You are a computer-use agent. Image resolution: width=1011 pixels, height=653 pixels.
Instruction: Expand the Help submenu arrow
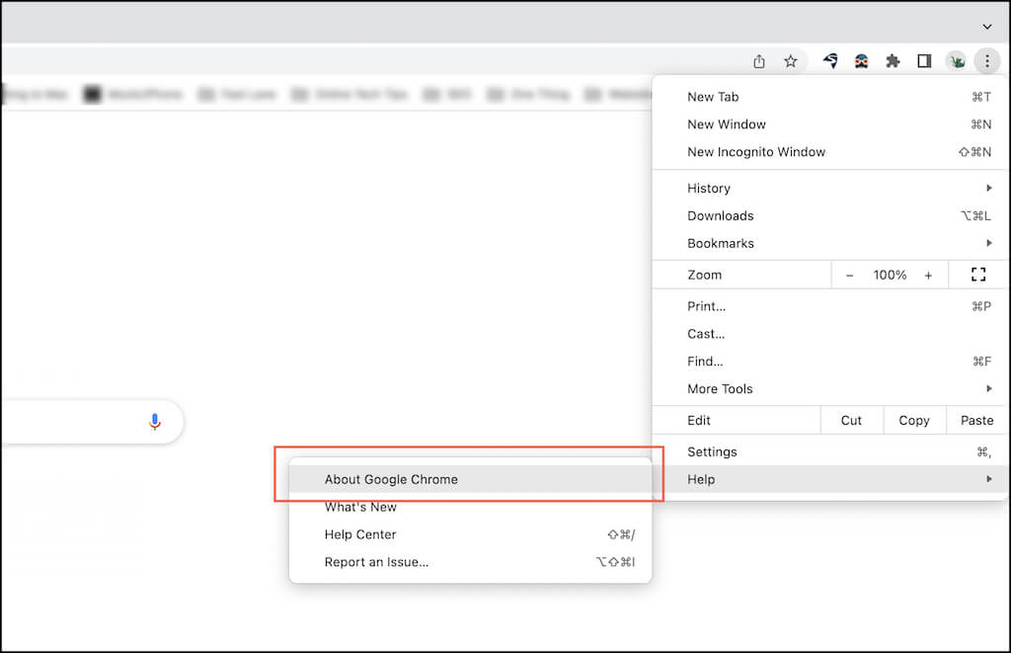(x=989, y=479)
